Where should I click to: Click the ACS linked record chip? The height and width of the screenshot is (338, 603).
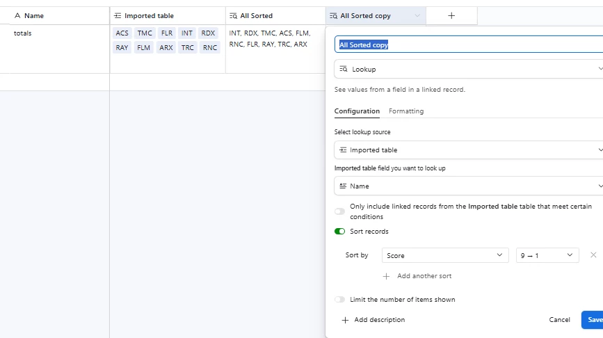(x=122, y=33)
